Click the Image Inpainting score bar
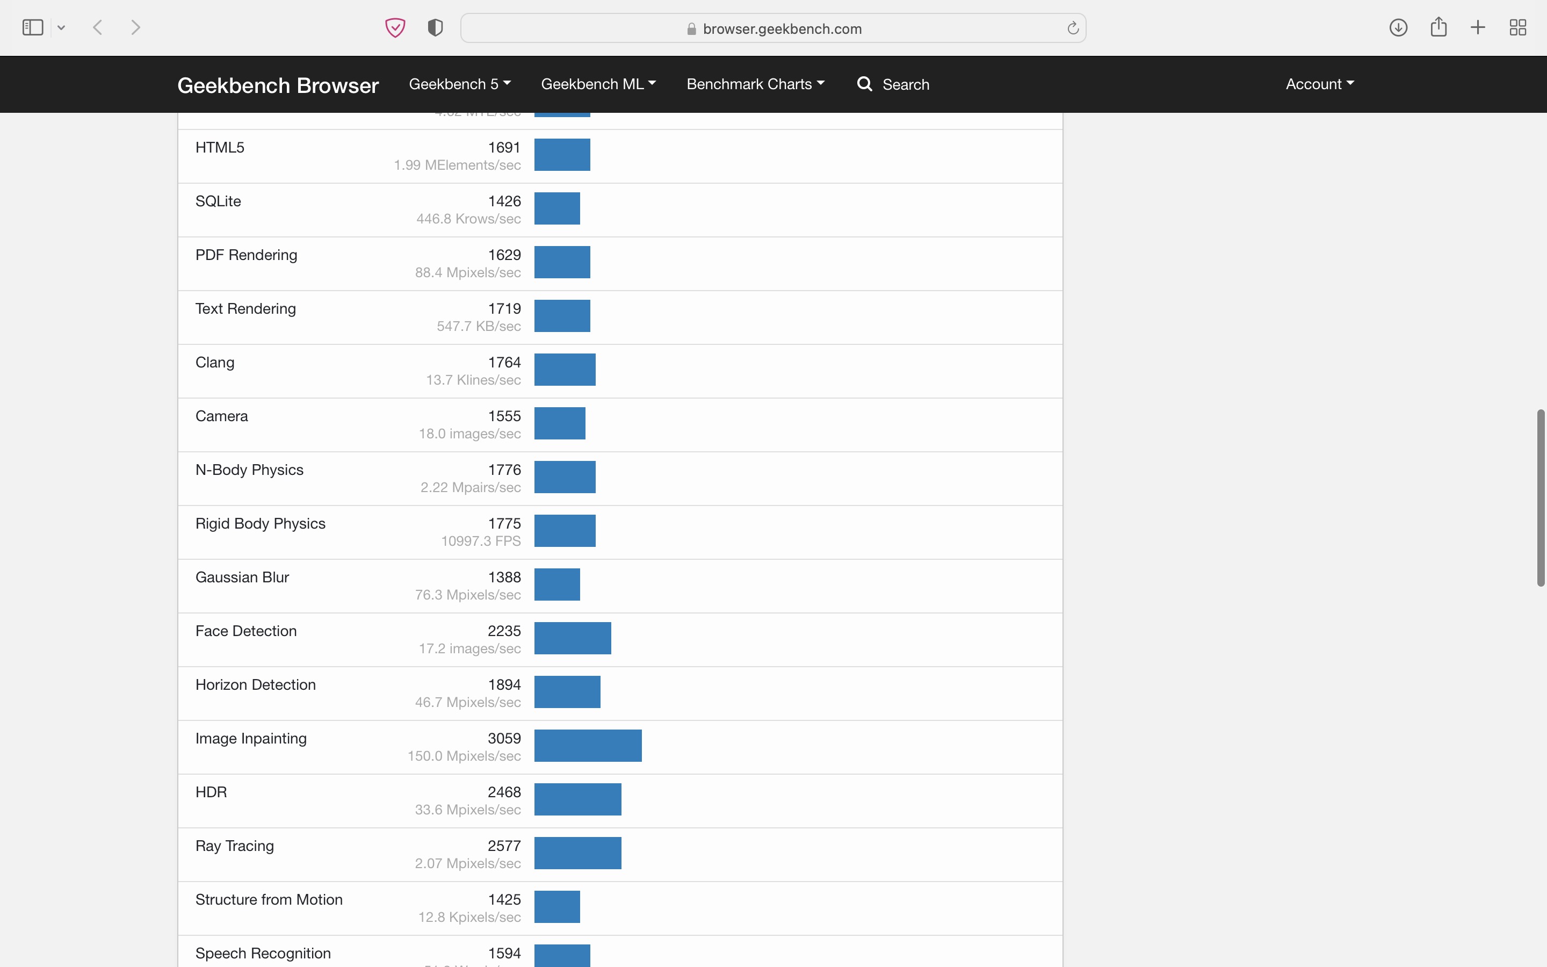Screen dimensions: 1547x967 click(588, 746)
